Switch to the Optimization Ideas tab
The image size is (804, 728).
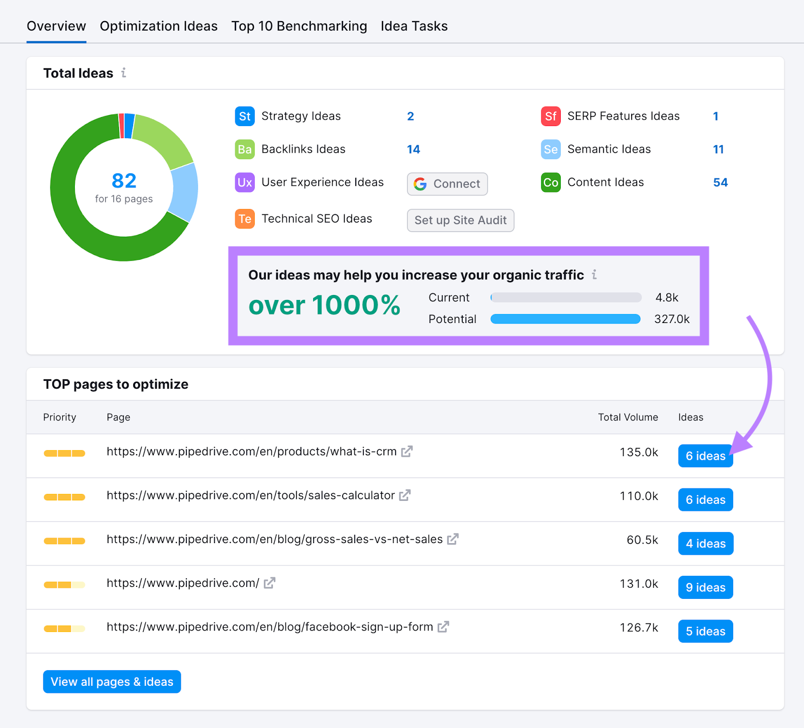pyautogui.click(x=158, y=26)
